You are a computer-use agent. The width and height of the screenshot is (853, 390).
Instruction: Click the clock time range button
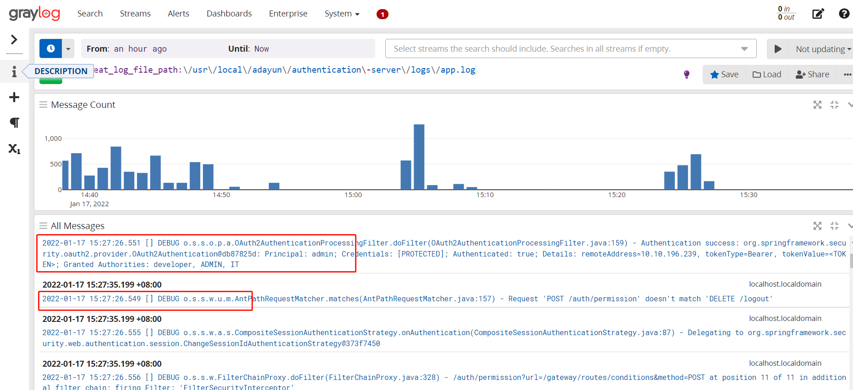click(51, 48)
